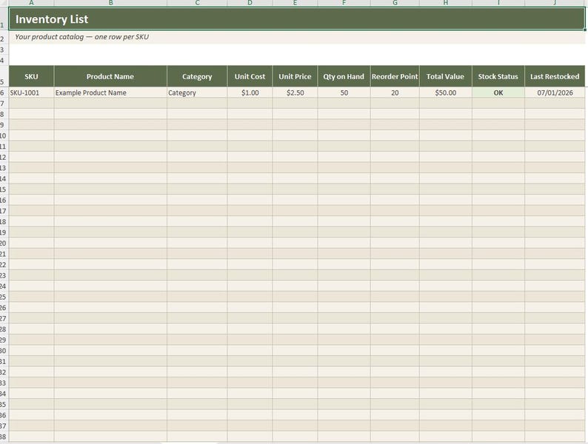
Task: Select the Category header cell
Action: coord(197,76)
